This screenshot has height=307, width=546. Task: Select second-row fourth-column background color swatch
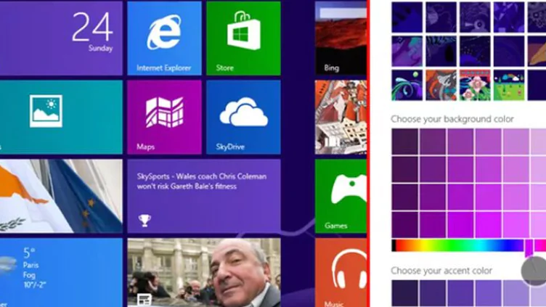click(x=489, y=170)
